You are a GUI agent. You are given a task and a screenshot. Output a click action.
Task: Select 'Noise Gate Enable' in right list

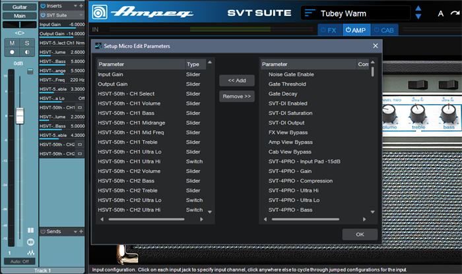coord(291,74)
